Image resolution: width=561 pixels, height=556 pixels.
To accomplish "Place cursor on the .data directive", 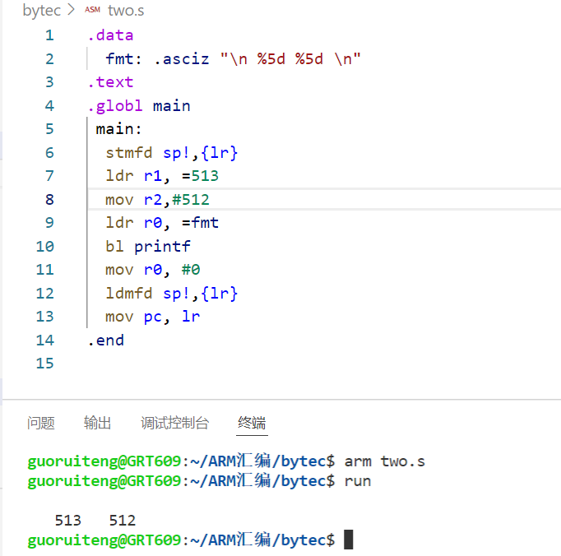I will click(x=110, y=35).
